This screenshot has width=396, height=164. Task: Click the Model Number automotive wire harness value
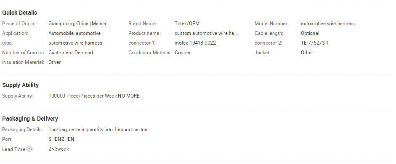[328, 24]
